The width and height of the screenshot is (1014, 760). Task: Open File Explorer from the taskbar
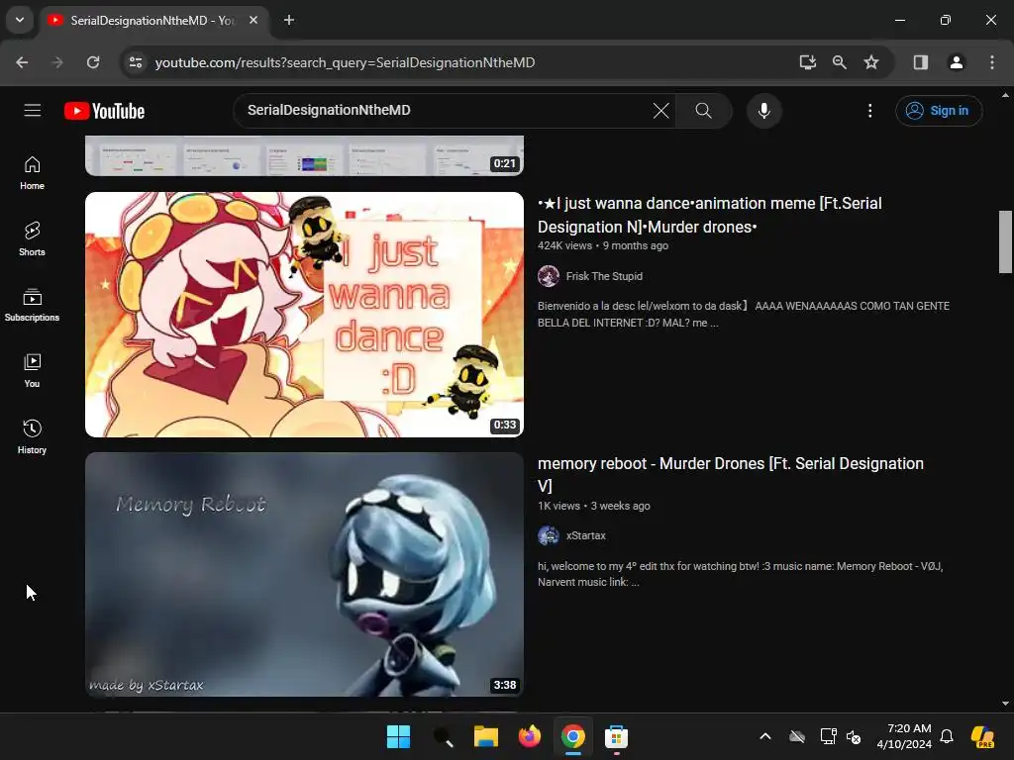coord(485,736)
